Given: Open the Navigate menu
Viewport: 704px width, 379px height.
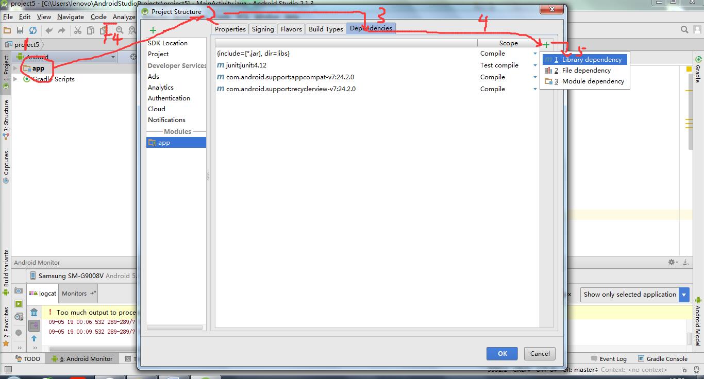Looking at the screenshot, I should pos(71,16).
